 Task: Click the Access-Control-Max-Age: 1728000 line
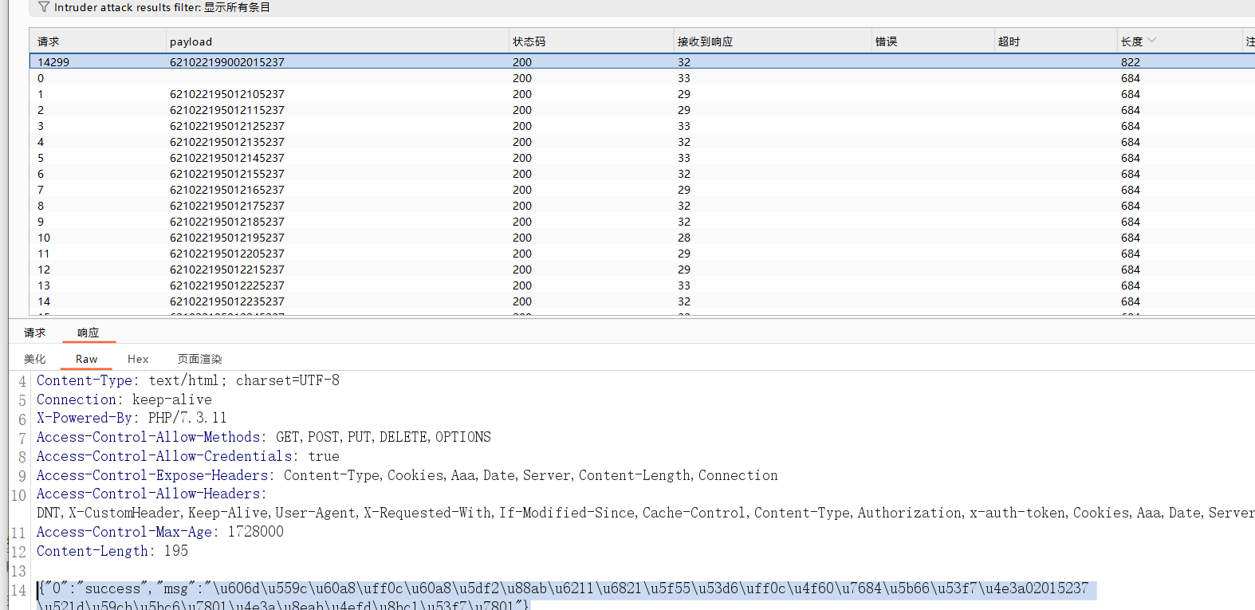click(160, 532)
